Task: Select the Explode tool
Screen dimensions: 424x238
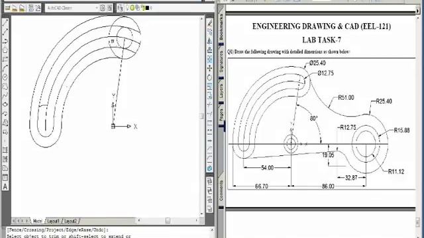Action: (x=209, y=169)
